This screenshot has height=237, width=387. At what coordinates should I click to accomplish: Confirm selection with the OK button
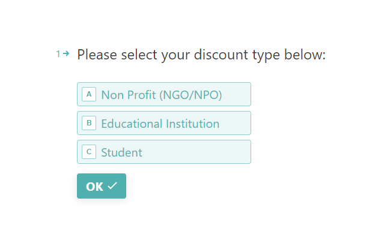[102, 186]
